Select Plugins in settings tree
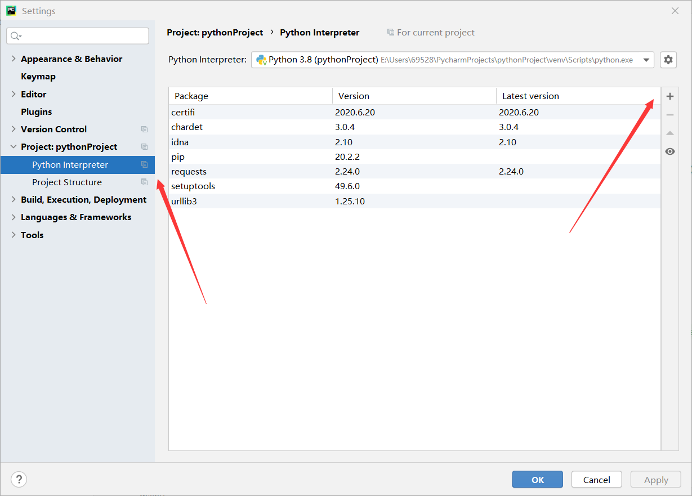 pos(37,112)
